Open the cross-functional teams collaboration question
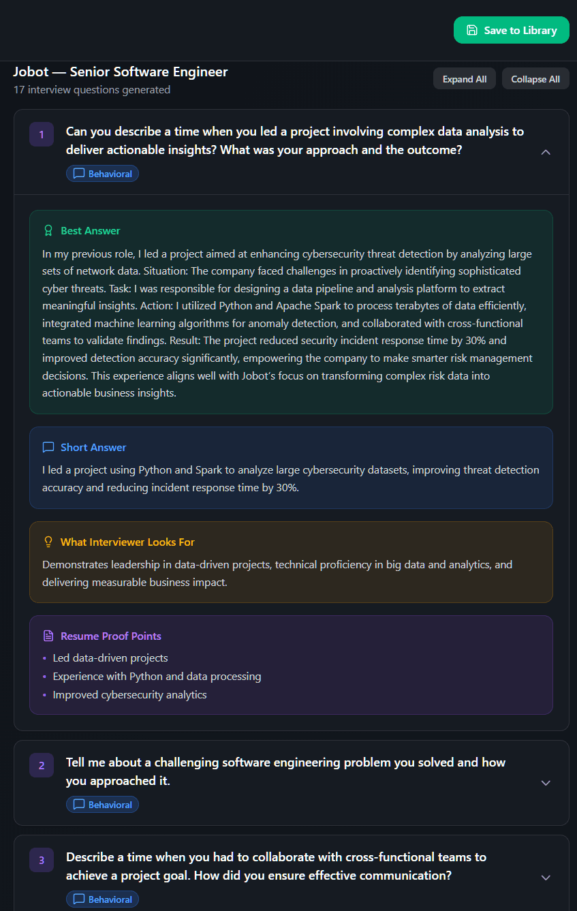 276,866
